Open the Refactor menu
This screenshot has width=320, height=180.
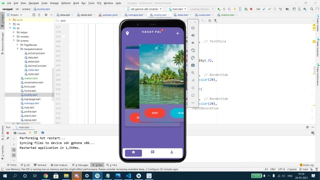(x=66, y=3)
